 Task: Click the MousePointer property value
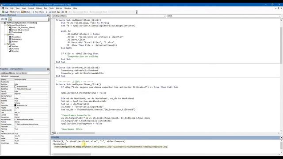pyautogui.click(x=31, y=120)
